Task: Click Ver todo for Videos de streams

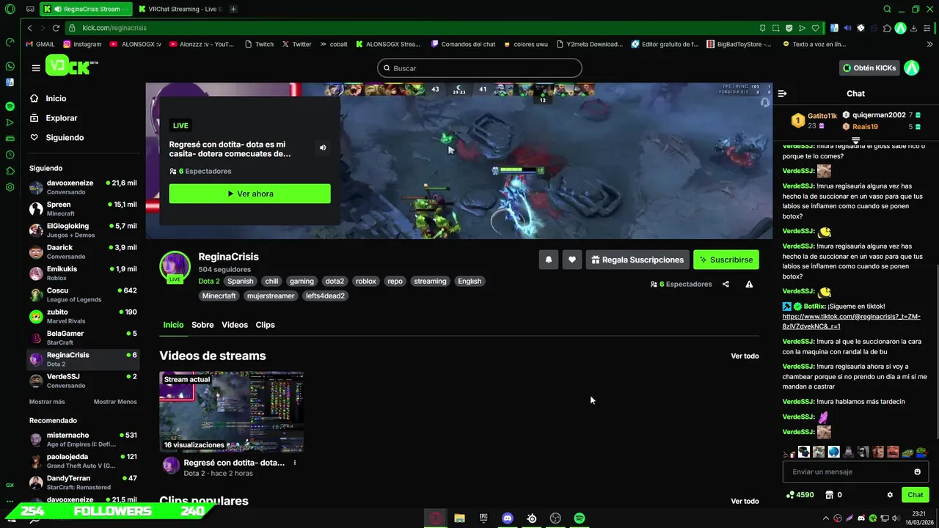Action: tap(745, 356)
